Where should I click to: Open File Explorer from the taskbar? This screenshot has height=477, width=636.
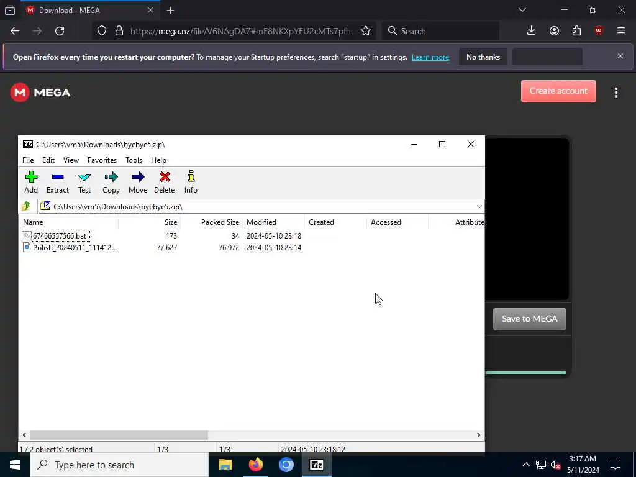(x=225, y=465)
